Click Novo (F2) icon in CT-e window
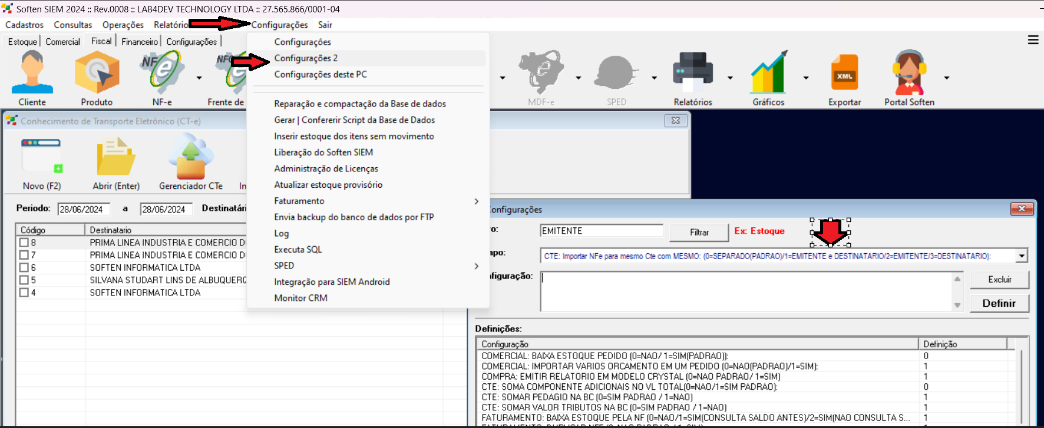1044x428 pixels. click(41, 157)
